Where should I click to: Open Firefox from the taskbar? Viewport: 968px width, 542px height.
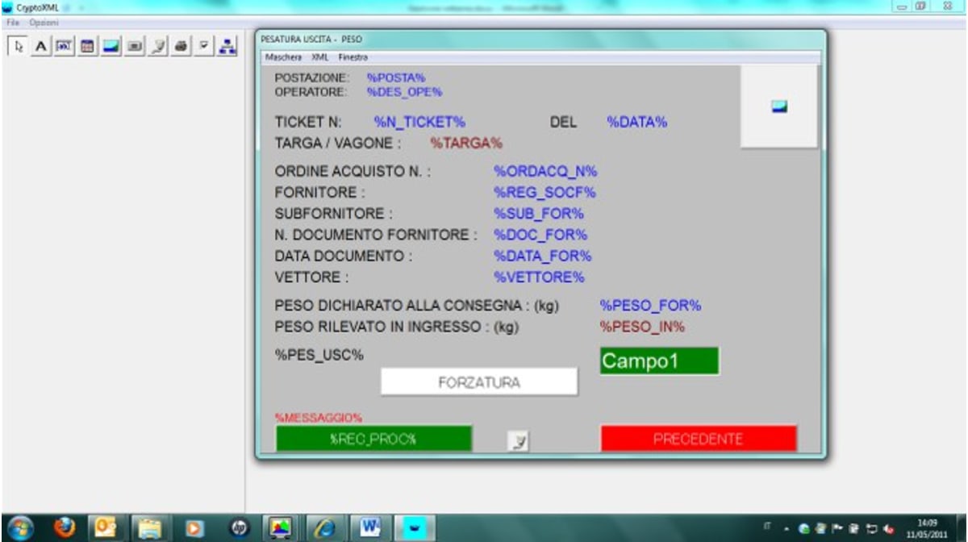click(65, 527)
